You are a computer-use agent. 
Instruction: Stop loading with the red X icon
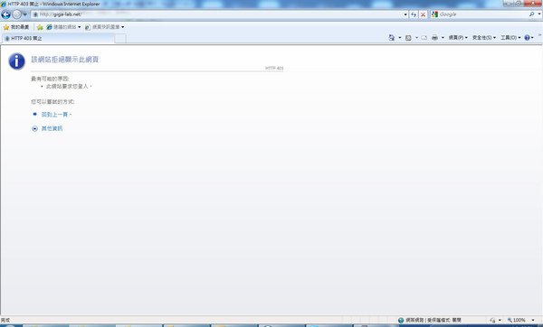[x=423, y=14]
